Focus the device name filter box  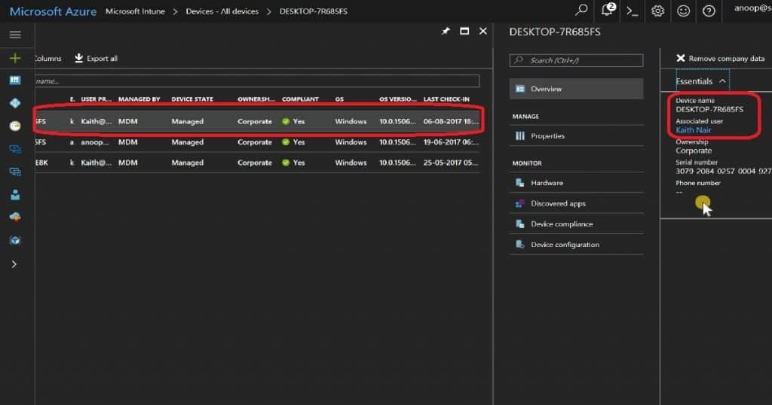(x=257, y=81)
